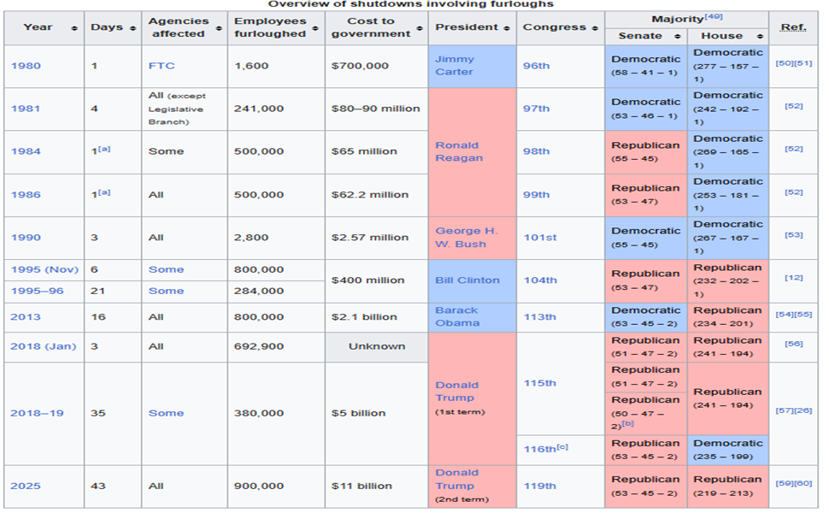
Task: Jump to footnote b in Senate cell
Action: pos(628,423)
